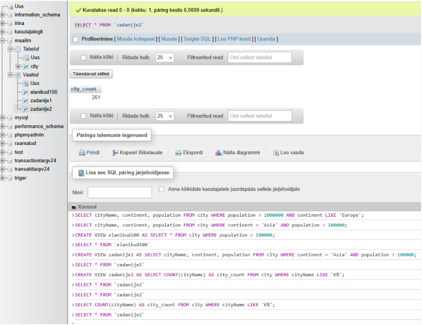The height and width of the screenshot is (325, 422).
Task: Open the upper Ridade hulk dropdown
Action: pos(165,57)
